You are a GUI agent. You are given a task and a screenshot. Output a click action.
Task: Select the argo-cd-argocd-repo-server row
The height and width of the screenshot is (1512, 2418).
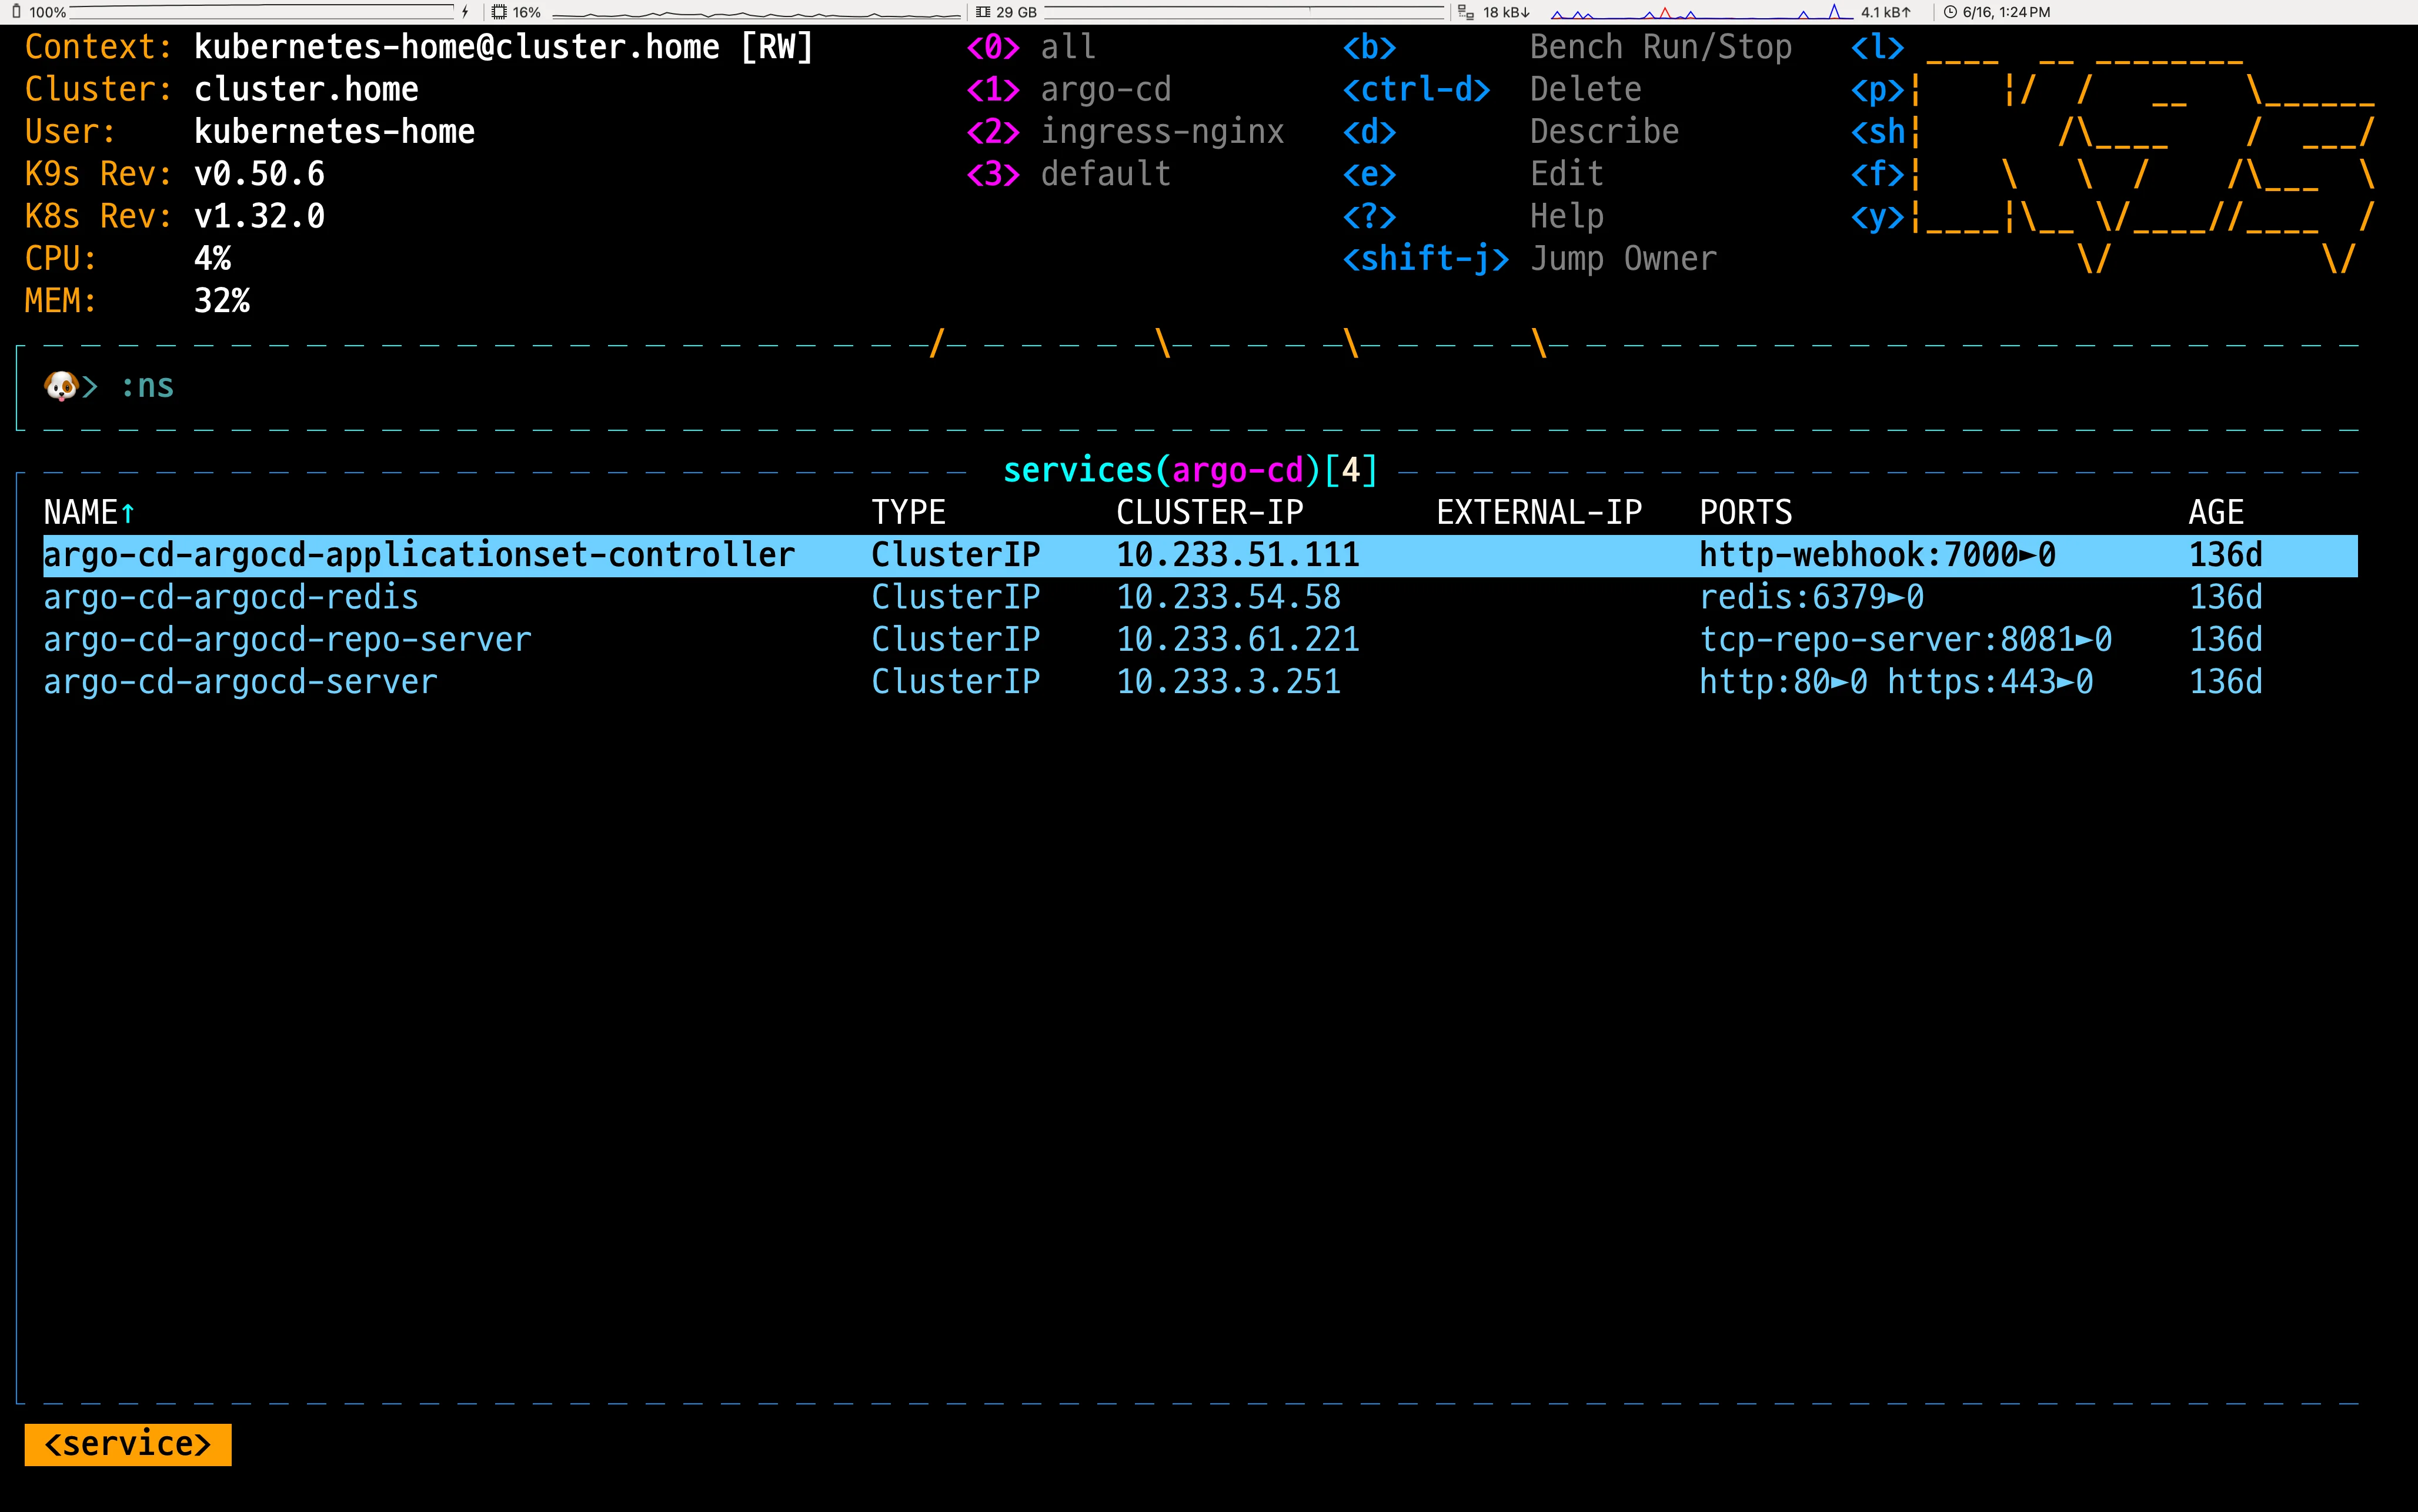coord(287,640)
